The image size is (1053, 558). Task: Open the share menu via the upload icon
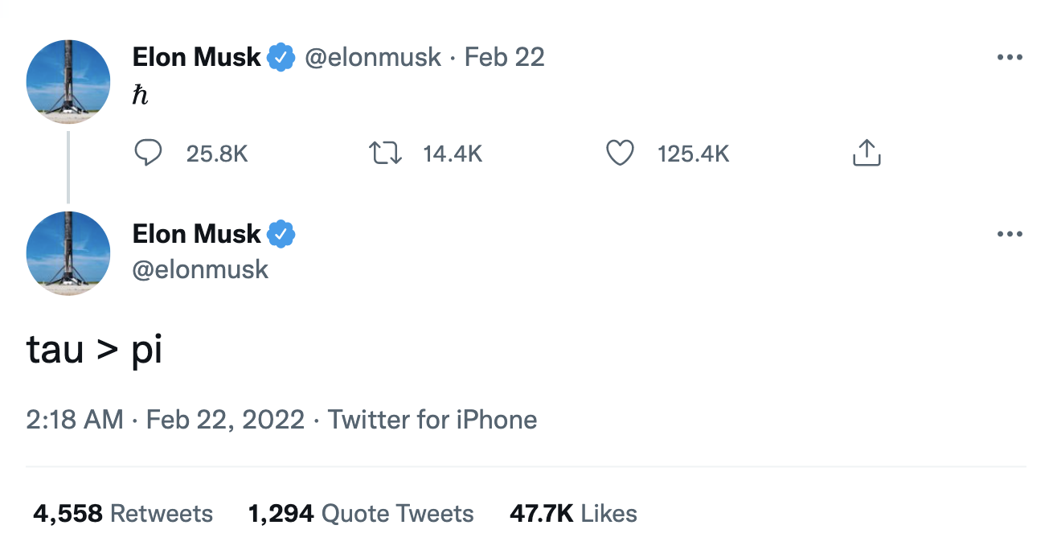pos(866,152)
